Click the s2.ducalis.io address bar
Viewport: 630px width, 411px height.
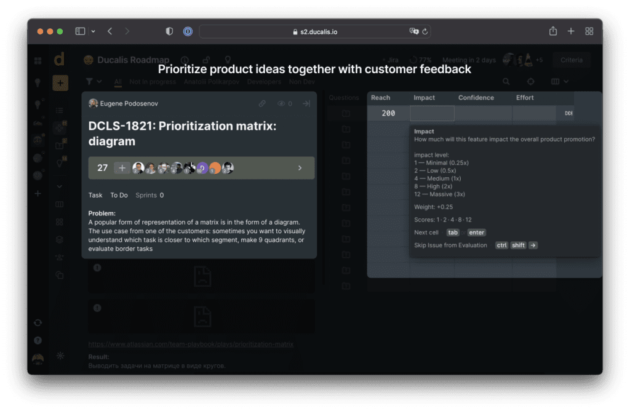(314, 31)
